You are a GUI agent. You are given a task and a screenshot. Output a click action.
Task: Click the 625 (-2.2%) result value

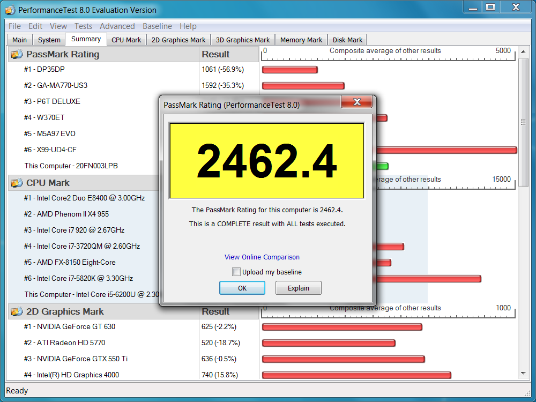[x=219, y=326]
